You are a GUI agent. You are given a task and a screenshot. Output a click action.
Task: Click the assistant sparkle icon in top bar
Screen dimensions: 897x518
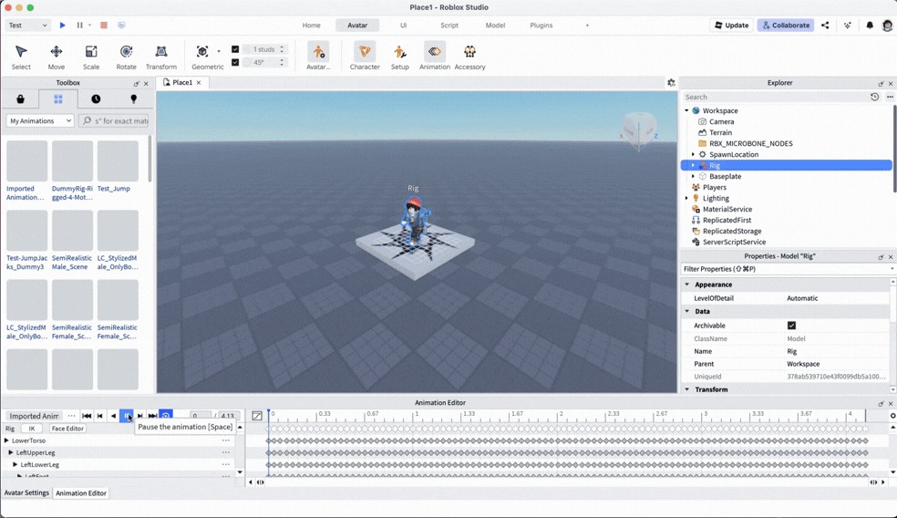[847, 26]
